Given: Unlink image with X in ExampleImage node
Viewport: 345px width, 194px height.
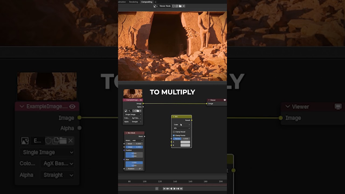Looking at the screenshot, I should tap(140, 111).
